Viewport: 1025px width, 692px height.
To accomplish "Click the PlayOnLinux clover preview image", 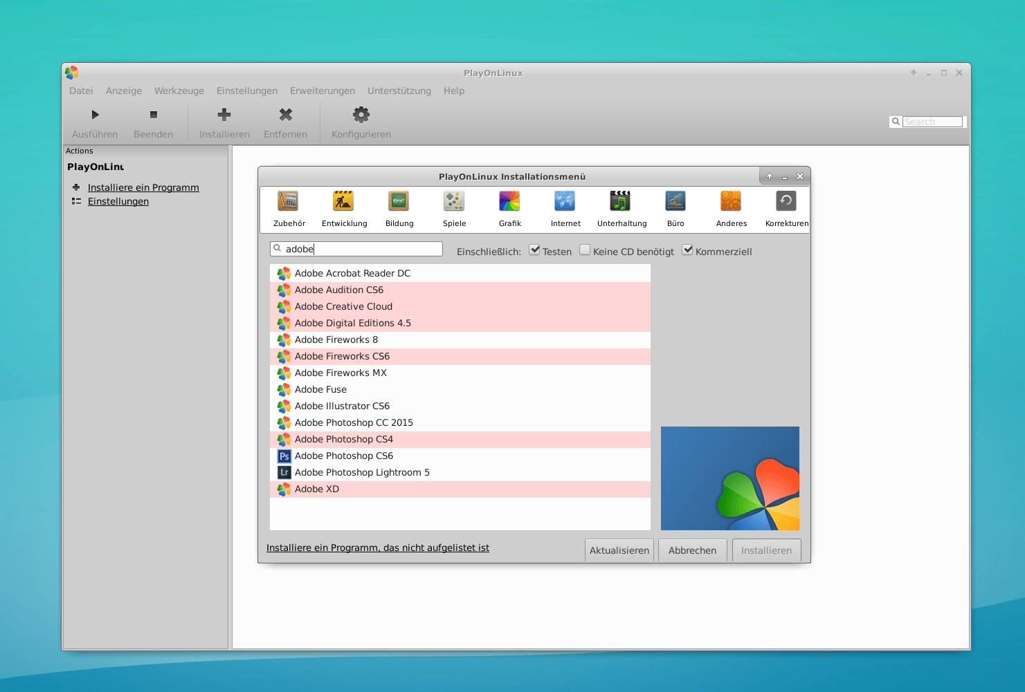I will pos(730,478).
